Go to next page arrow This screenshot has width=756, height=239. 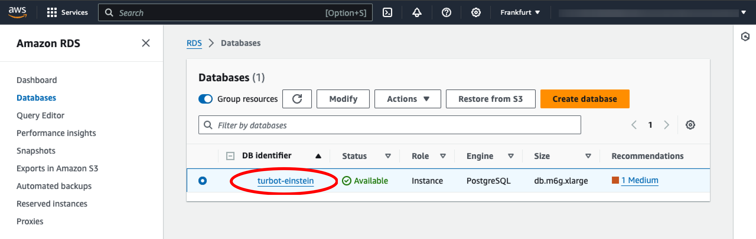[667, 125]
